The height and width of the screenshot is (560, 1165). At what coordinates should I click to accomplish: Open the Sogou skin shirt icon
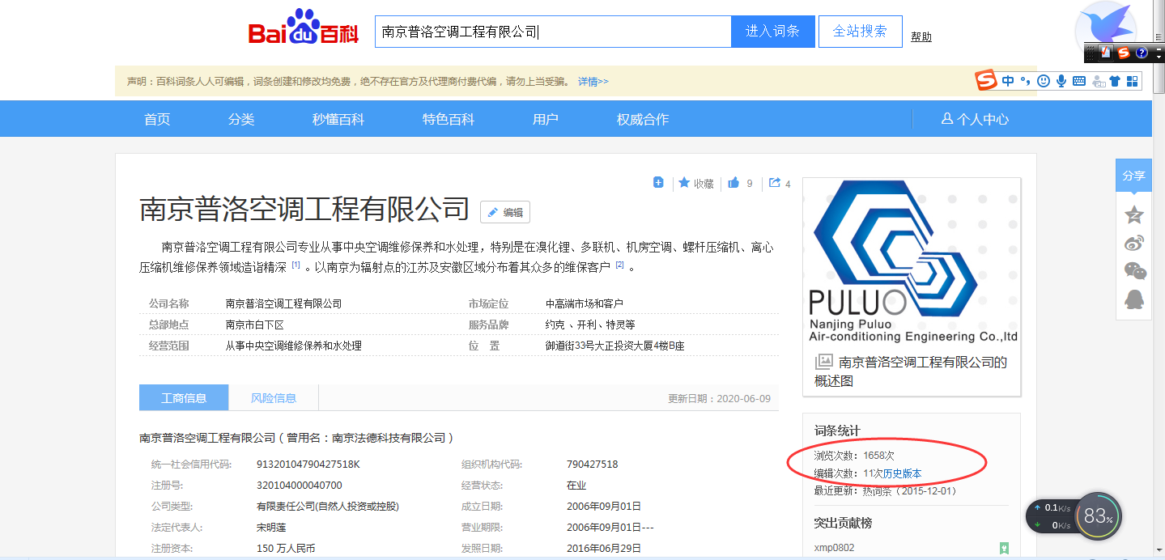(1115, 81)
